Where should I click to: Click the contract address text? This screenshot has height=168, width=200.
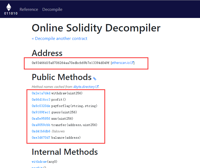coord(70,63)
